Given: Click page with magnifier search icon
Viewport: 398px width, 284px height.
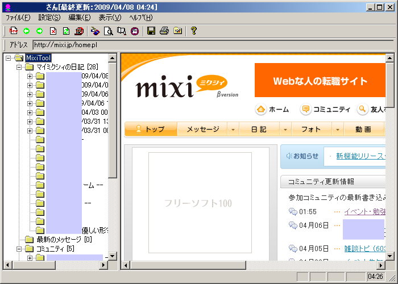Looking at the screenshot, I should coord(109,31).
